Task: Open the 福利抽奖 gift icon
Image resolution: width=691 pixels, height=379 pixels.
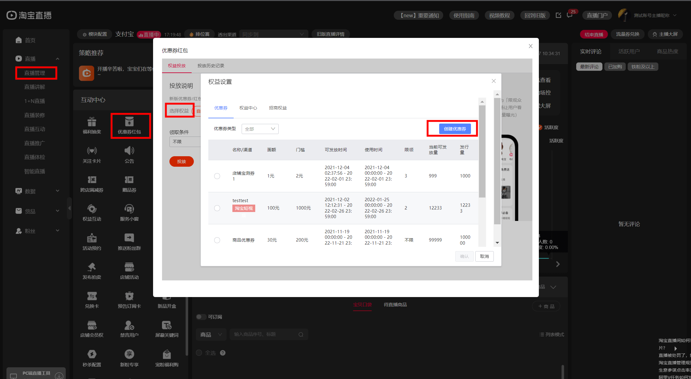Action: 92,122
